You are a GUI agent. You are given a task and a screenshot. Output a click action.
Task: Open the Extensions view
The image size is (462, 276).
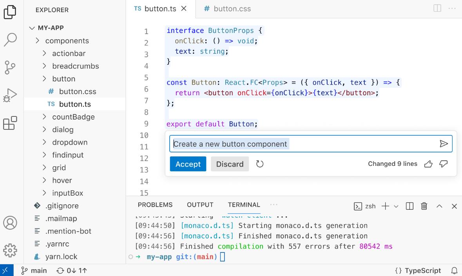(x=10, y=123)
